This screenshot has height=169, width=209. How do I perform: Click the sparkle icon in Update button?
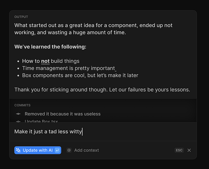click(x=18, y=150)
